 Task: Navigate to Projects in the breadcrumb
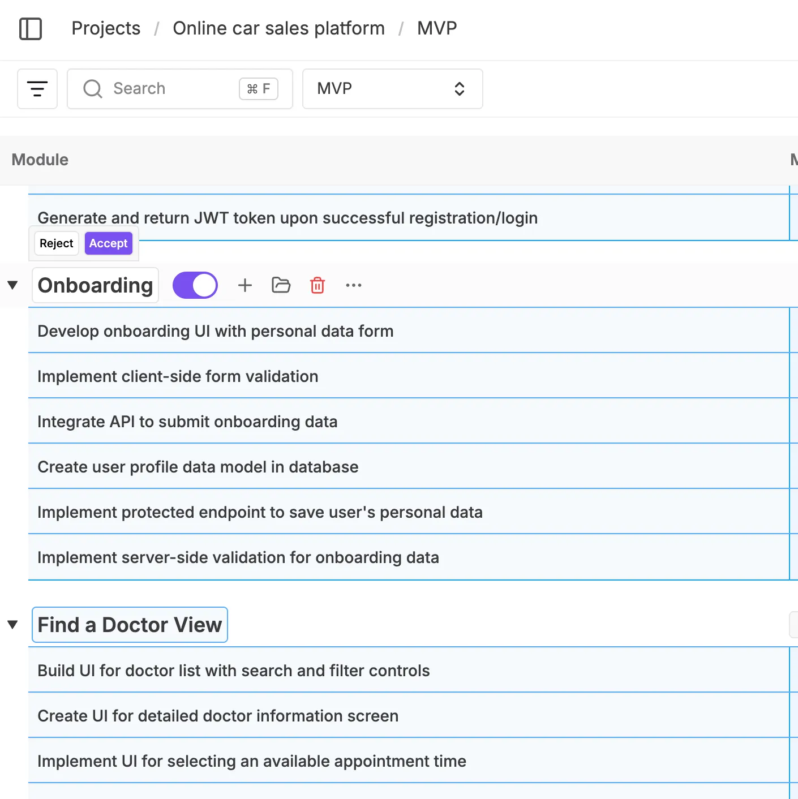pyautogui.click(x=105, y=28)
